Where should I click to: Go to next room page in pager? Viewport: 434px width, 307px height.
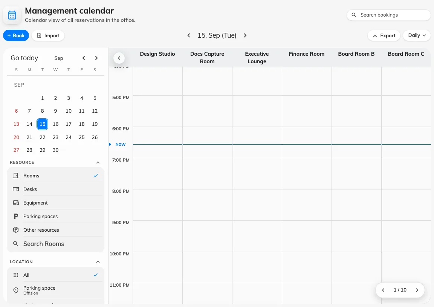tap(417, 290)
